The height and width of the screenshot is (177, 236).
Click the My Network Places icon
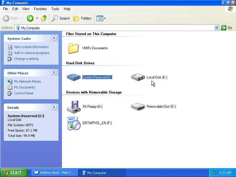pyautogui.click(x=10, y=81)
